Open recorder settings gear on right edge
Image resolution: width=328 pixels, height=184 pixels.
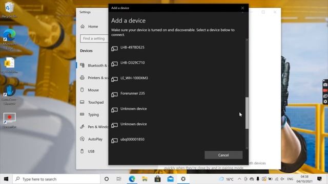(325, 102)
